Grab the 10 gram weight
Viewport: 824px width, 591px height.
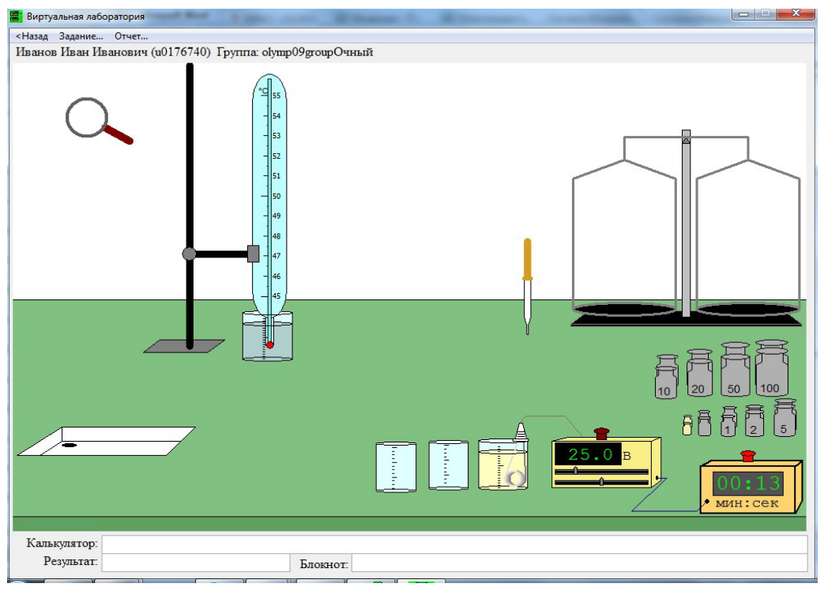[666, 376]
